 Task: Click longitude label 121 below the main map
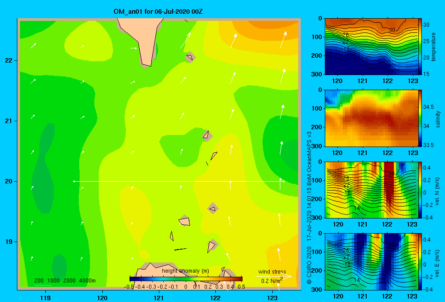click(159, 298)
